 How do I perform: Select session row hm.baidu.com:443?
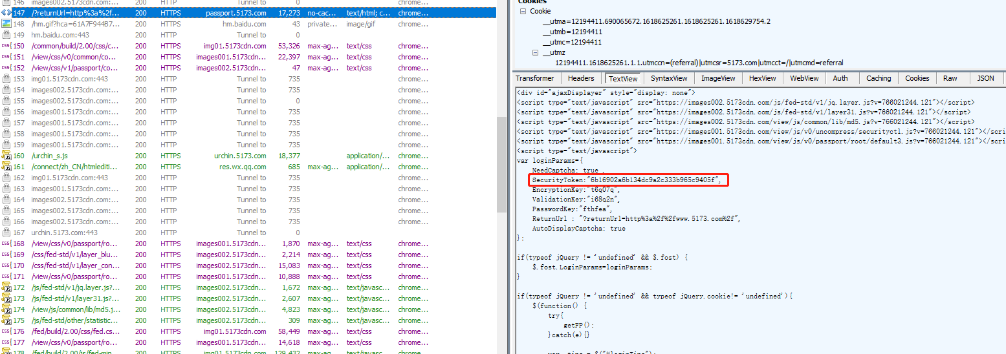(248, 35)
